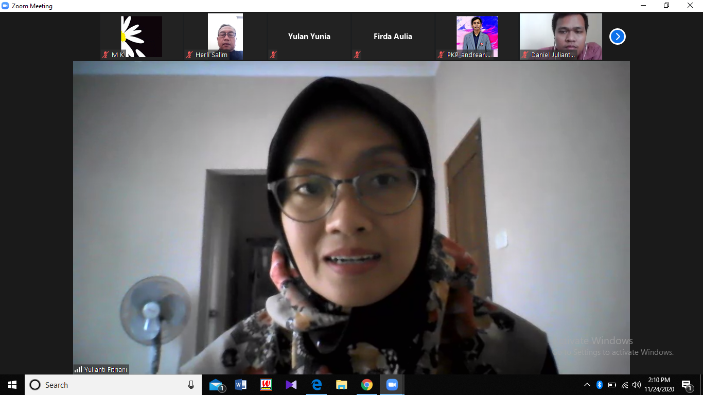Open the Zoom window menu from title icon

pos(6,6)
